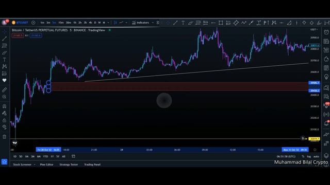Open the indicator templates grid icon
This screenshot has height=185, width=330.
158,23
